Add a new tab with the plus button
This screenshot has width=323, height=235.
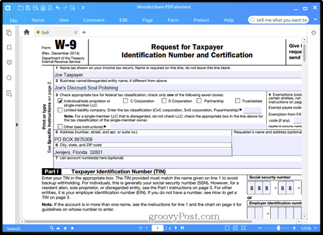pyautogui.click(x=84, y=32)
